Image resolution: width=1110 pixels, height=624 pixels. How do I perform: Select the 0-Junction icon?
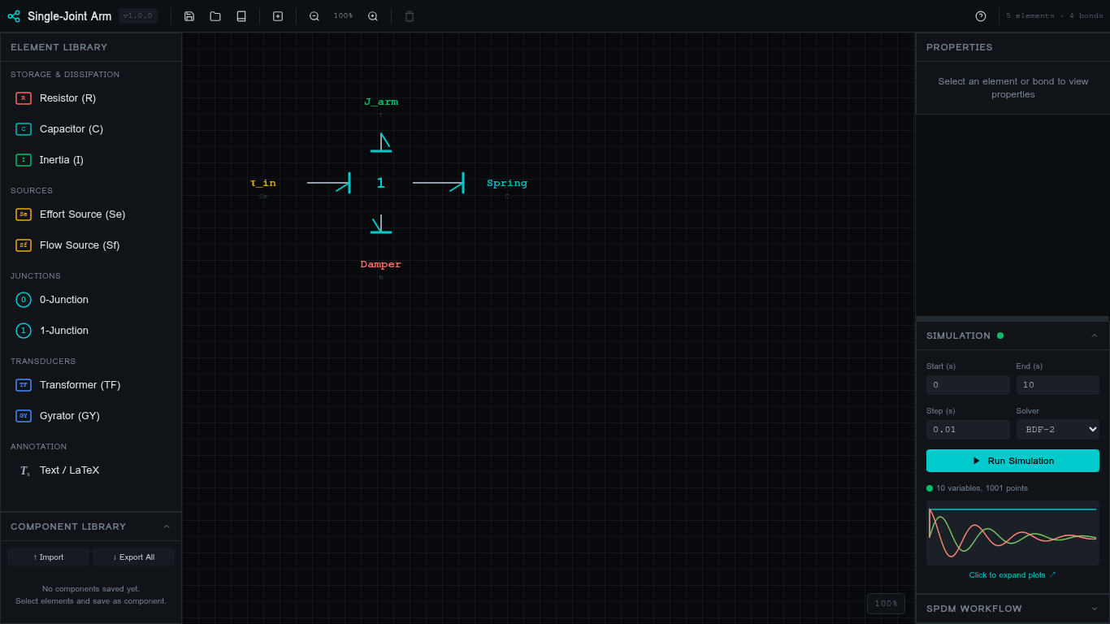(24, 300)
